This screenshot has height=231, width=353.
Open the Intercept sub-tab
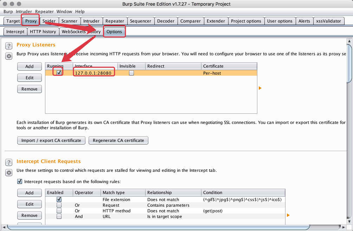point(15,32)
